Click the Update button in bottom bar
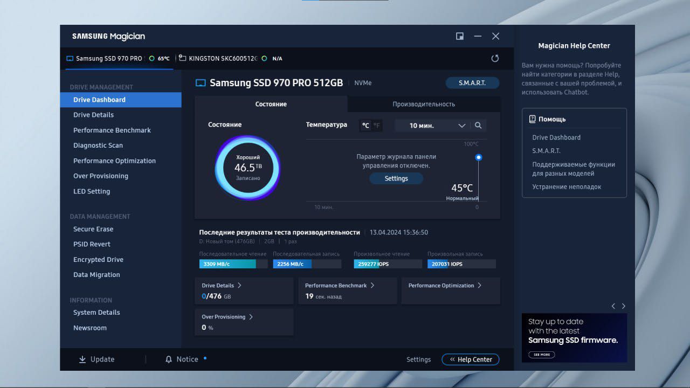The width and height of the screenshot is (690, 388). click(x=96, y=359)
